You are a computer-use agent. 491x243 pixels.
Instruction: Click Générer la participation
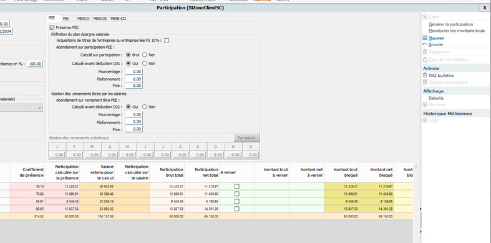450,24
